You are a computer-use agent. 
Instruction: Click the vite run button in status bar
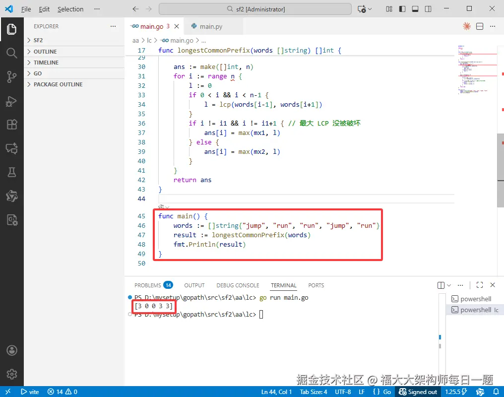30,392
